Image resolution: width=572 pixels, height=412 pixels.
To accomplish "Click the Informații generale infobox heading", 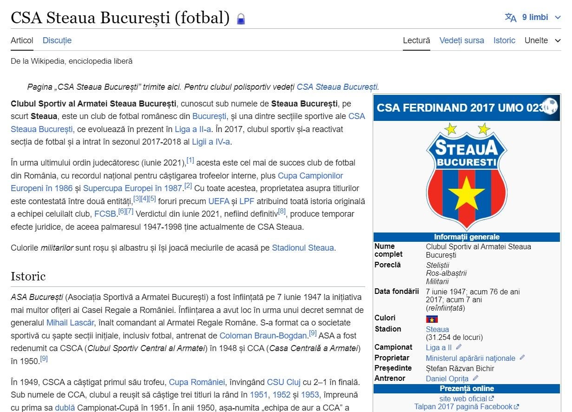I will click(467, 237).
